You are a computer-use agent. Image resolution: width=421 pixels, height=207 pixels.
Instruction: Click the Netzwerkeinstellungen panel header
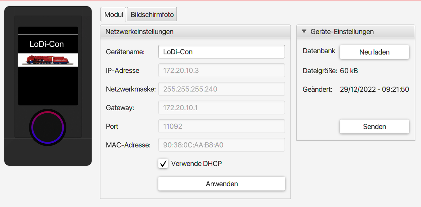[x=195, y=32]
